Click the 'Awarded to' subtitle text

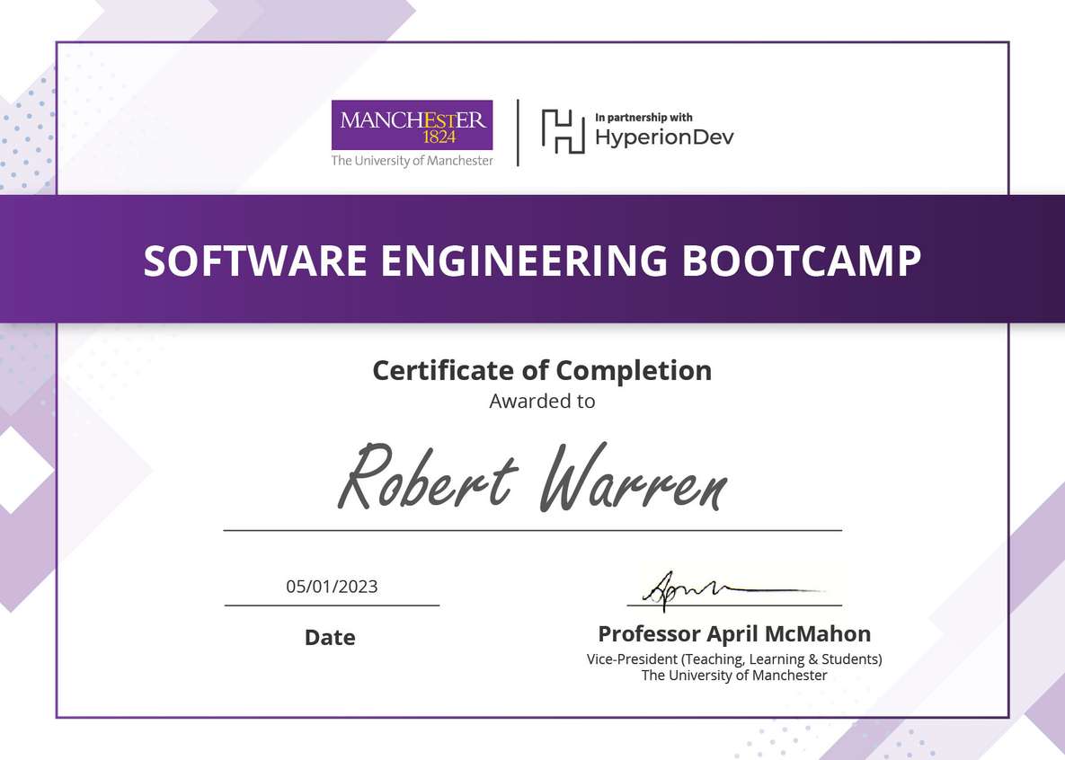[541, 402]
